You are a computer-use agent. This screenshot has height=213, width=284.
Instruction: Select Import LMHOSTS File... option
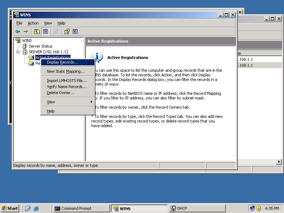click(68, 81)
